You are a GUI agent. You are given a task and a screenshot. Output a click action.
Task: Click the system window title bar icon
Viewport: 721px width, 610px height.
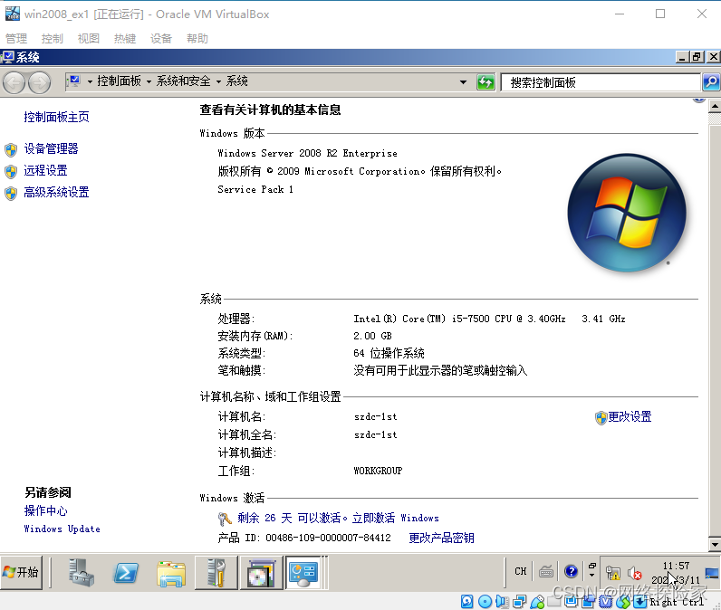coord(7,57)
